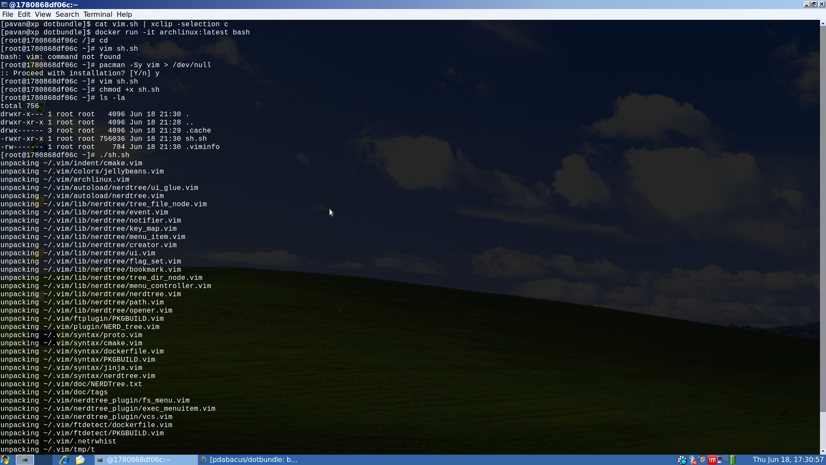Open the Help menu

124,14
